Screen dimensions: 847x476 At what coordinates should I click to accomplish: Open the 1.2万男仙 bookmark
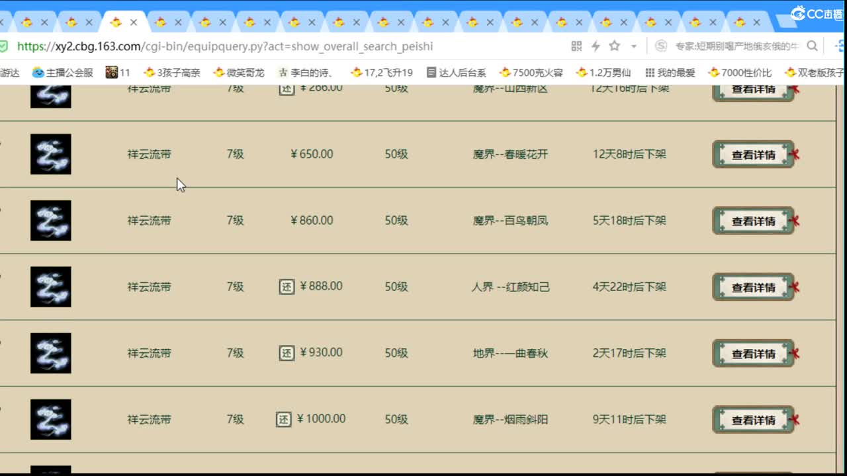click(x=603, y=73)
